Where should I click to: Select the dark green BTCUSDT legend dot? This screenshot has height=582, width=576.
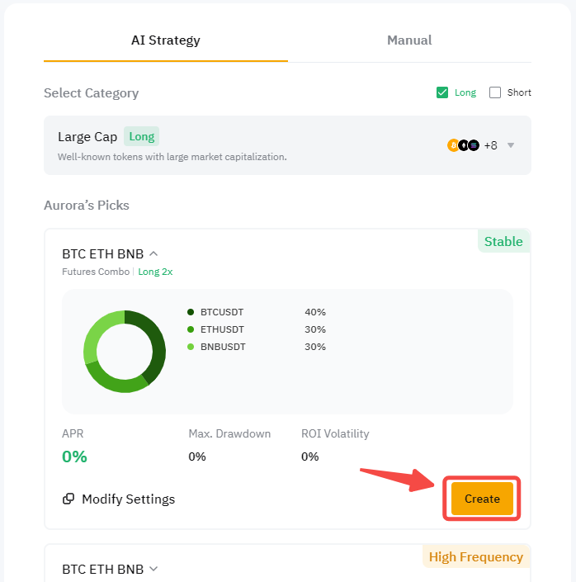coord(191,312)
